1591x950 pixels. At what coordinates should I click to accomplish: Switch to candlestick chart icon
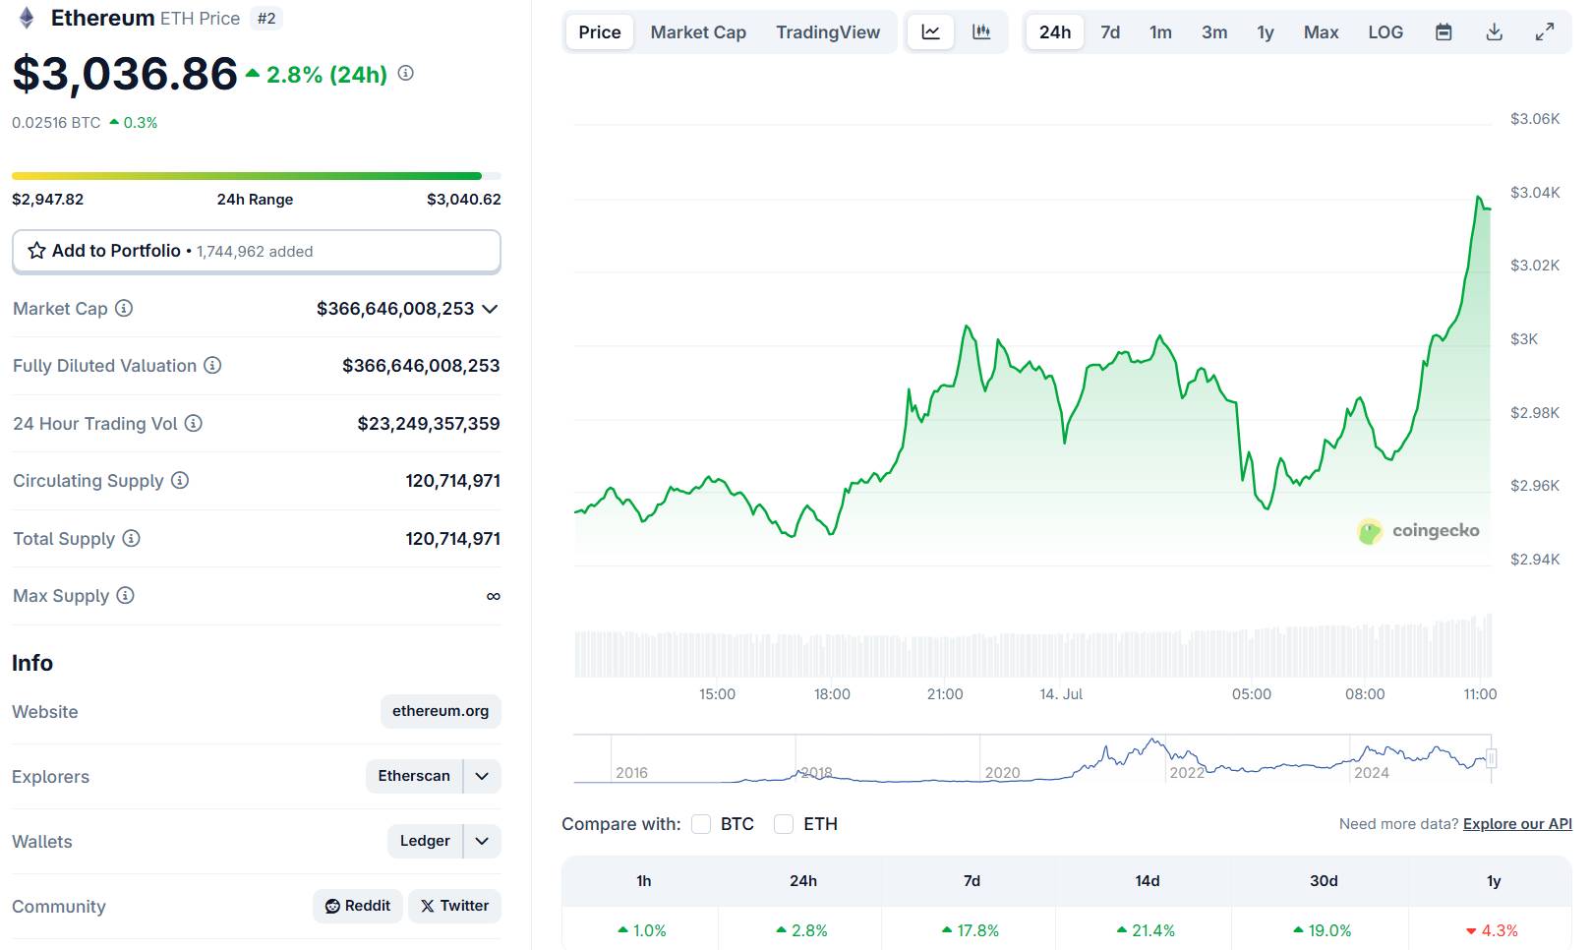click(x=981, y=32)
